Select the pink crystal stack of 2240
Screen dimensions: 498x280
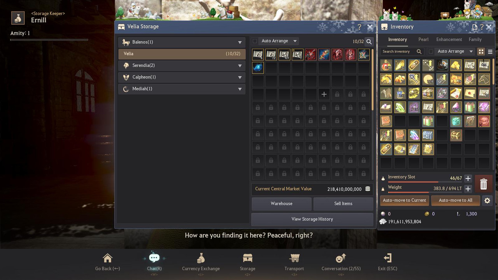[456, 107]
